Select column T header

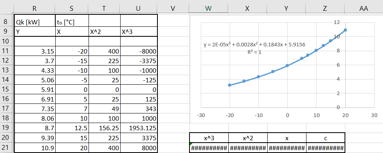point(104,8)
